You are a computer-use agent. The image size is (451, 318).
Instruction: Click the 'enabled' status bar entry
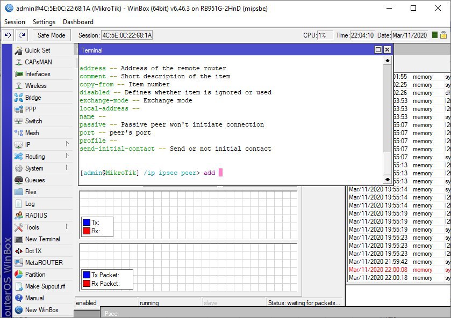click(106, 303)
